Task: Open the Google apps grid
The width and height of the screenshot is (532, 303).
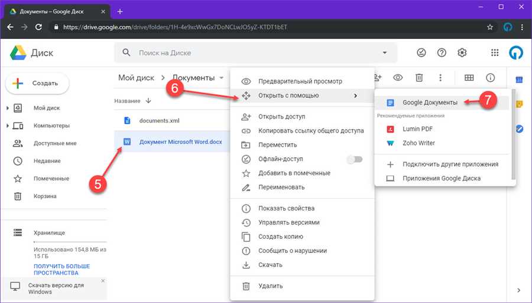Action: pos(495,52)
